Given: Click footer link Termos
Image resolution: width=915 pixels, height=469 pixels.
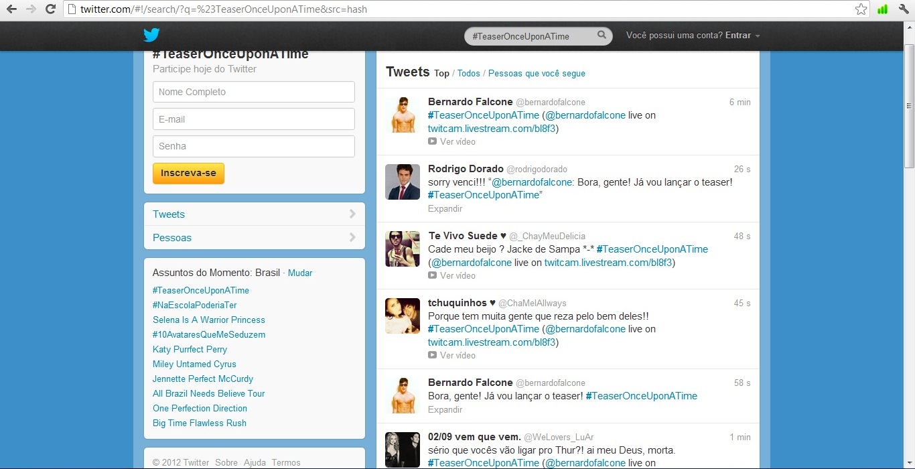Looking at the screenshot, I should (x=286, y=462).
